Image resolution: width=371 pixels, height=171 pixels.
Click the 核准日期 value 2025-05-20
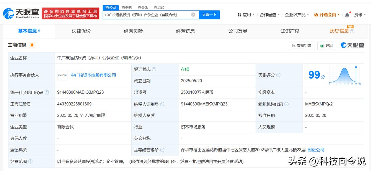point(316,115)
